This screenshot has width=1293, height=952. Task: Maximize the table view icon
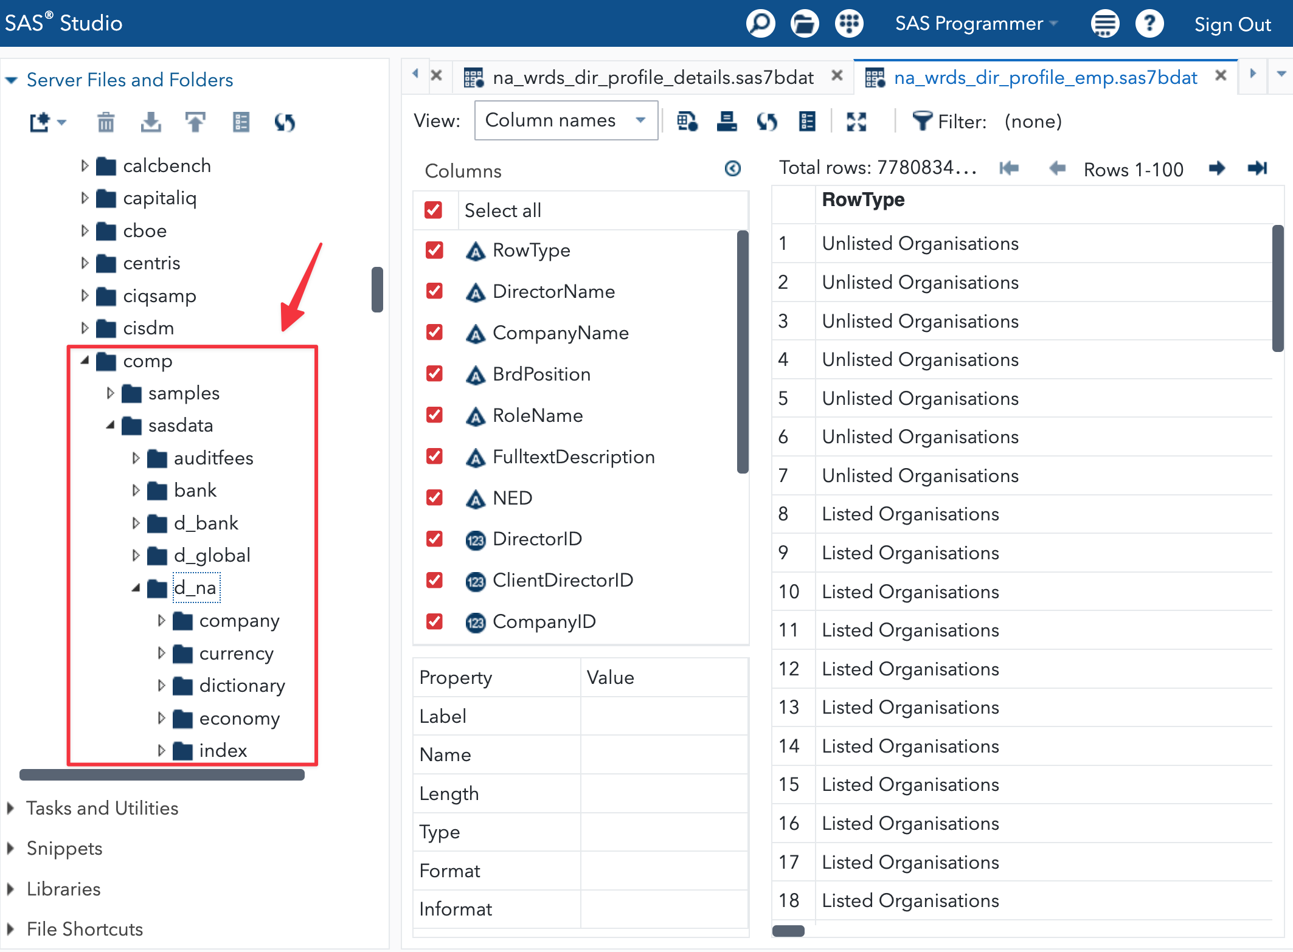coord(856,122)
